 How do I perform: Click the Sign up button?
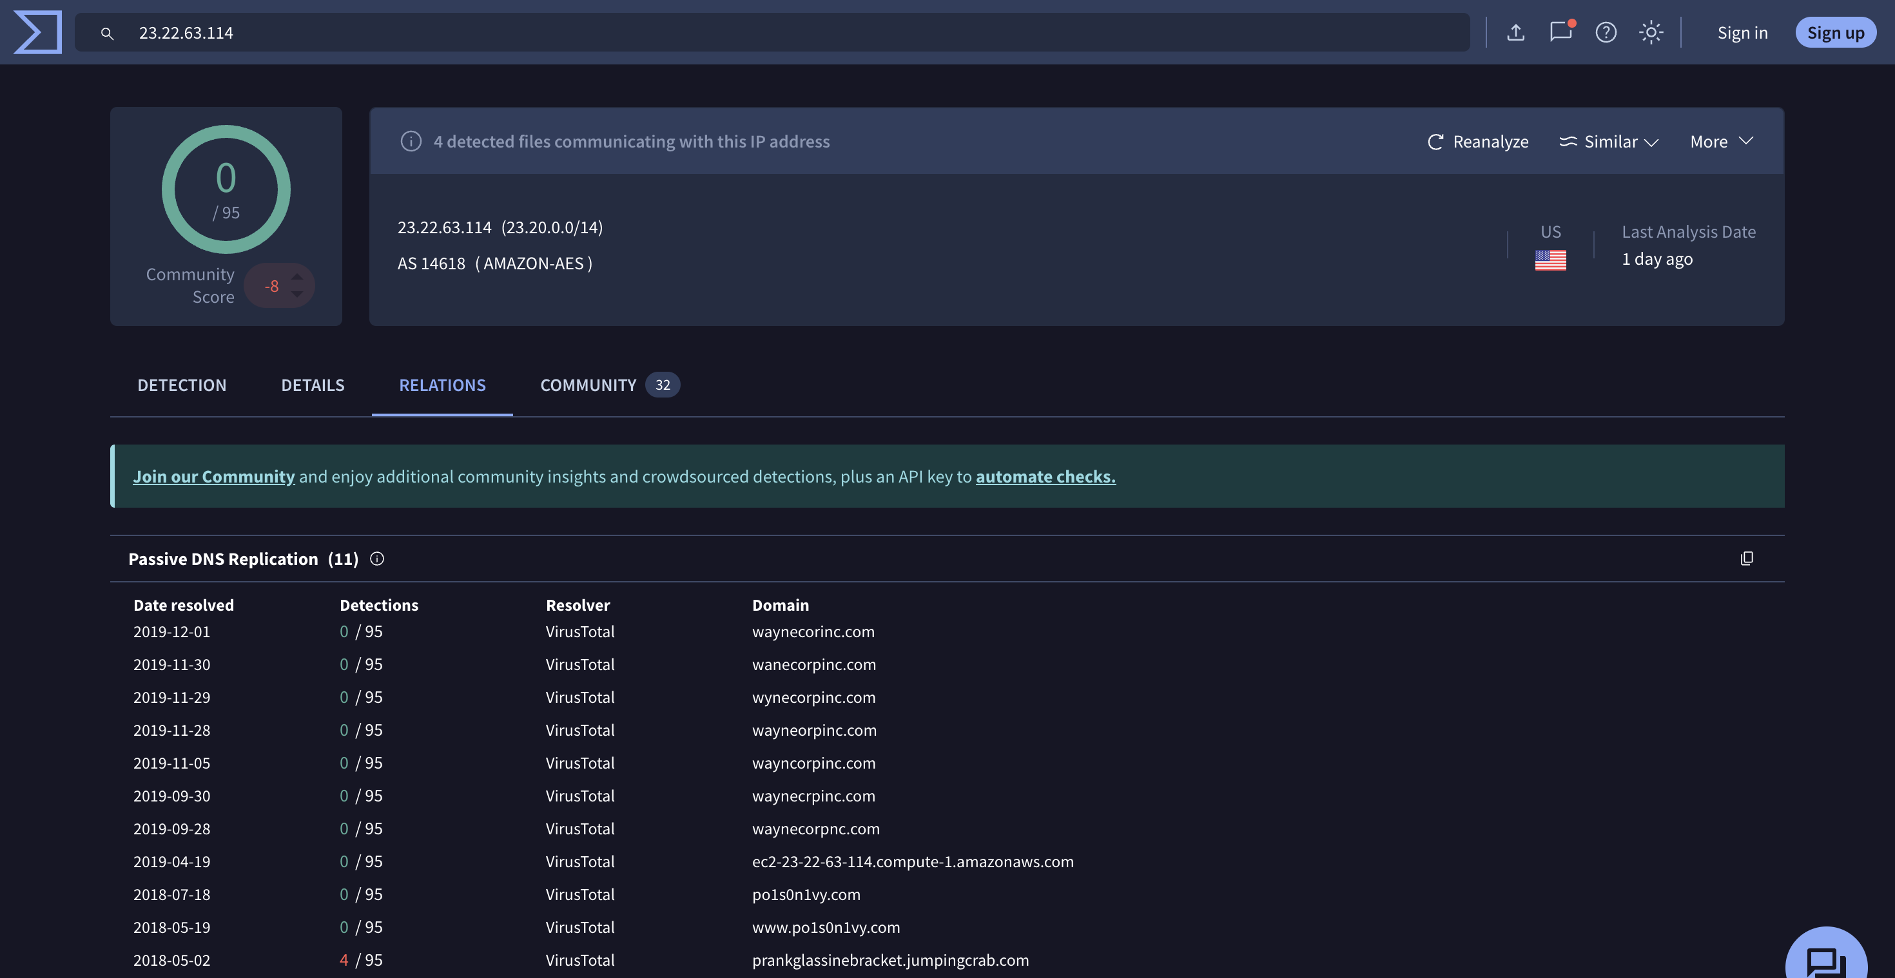tap(1836, 32)
